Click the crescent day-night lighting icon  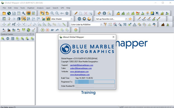pos(89,19)
